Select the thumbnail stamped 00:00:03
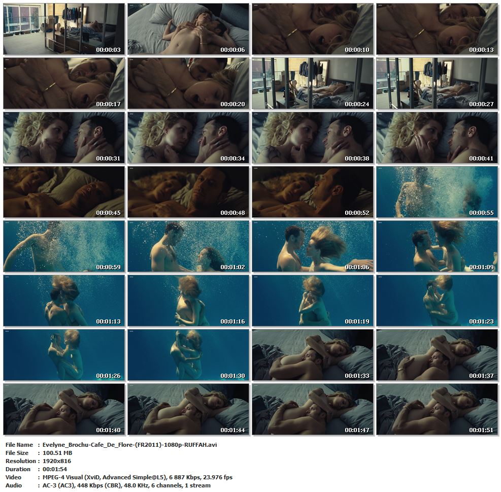The width and height of the screenshot is (501, 492). [64, 29]
